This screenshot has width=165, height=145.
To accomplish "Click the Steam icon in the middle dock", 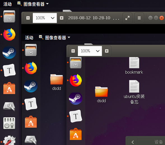I will tap(31, 86).
